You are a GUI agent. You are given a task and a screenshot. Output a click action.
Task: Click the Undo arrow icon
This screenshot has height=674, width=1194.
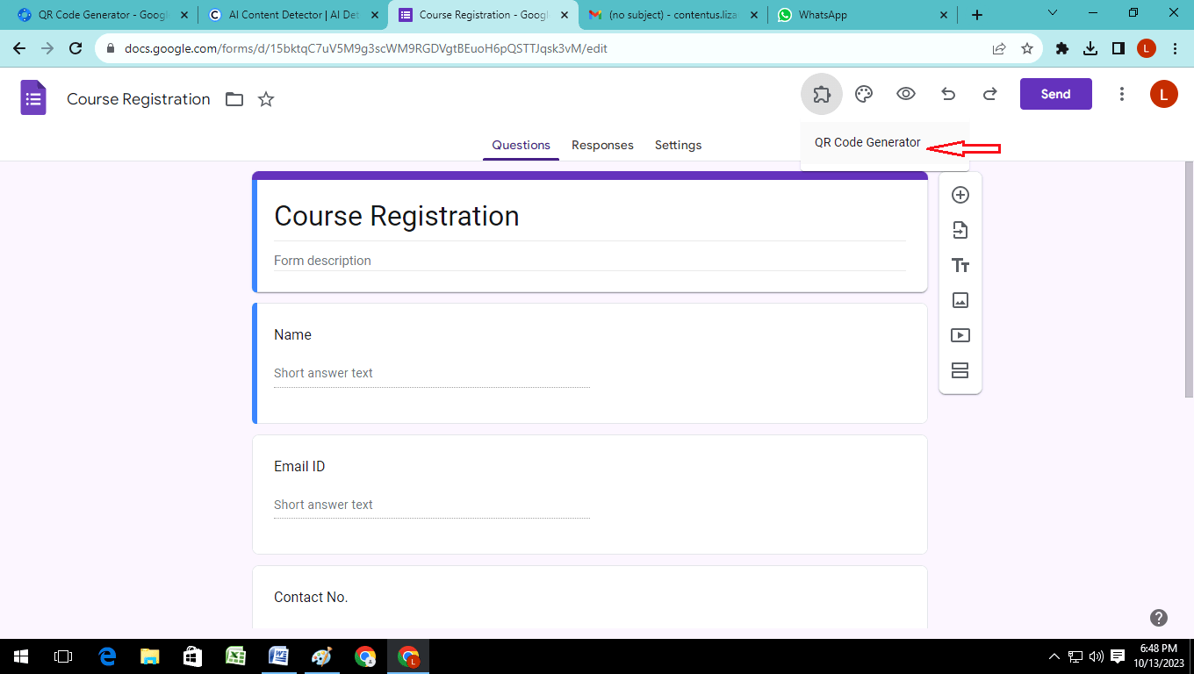click(x=948, y=94)
